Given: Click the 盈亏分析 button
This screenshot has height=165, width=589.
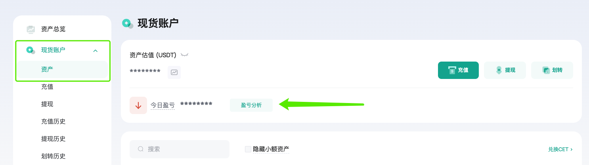Looking at the screenshot, I should (x=251, y=105).
